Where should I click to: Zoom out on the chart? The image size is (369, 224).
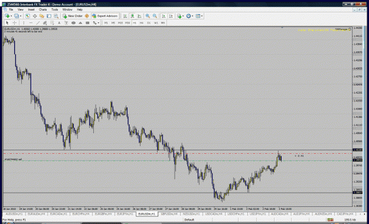point(155,16)
